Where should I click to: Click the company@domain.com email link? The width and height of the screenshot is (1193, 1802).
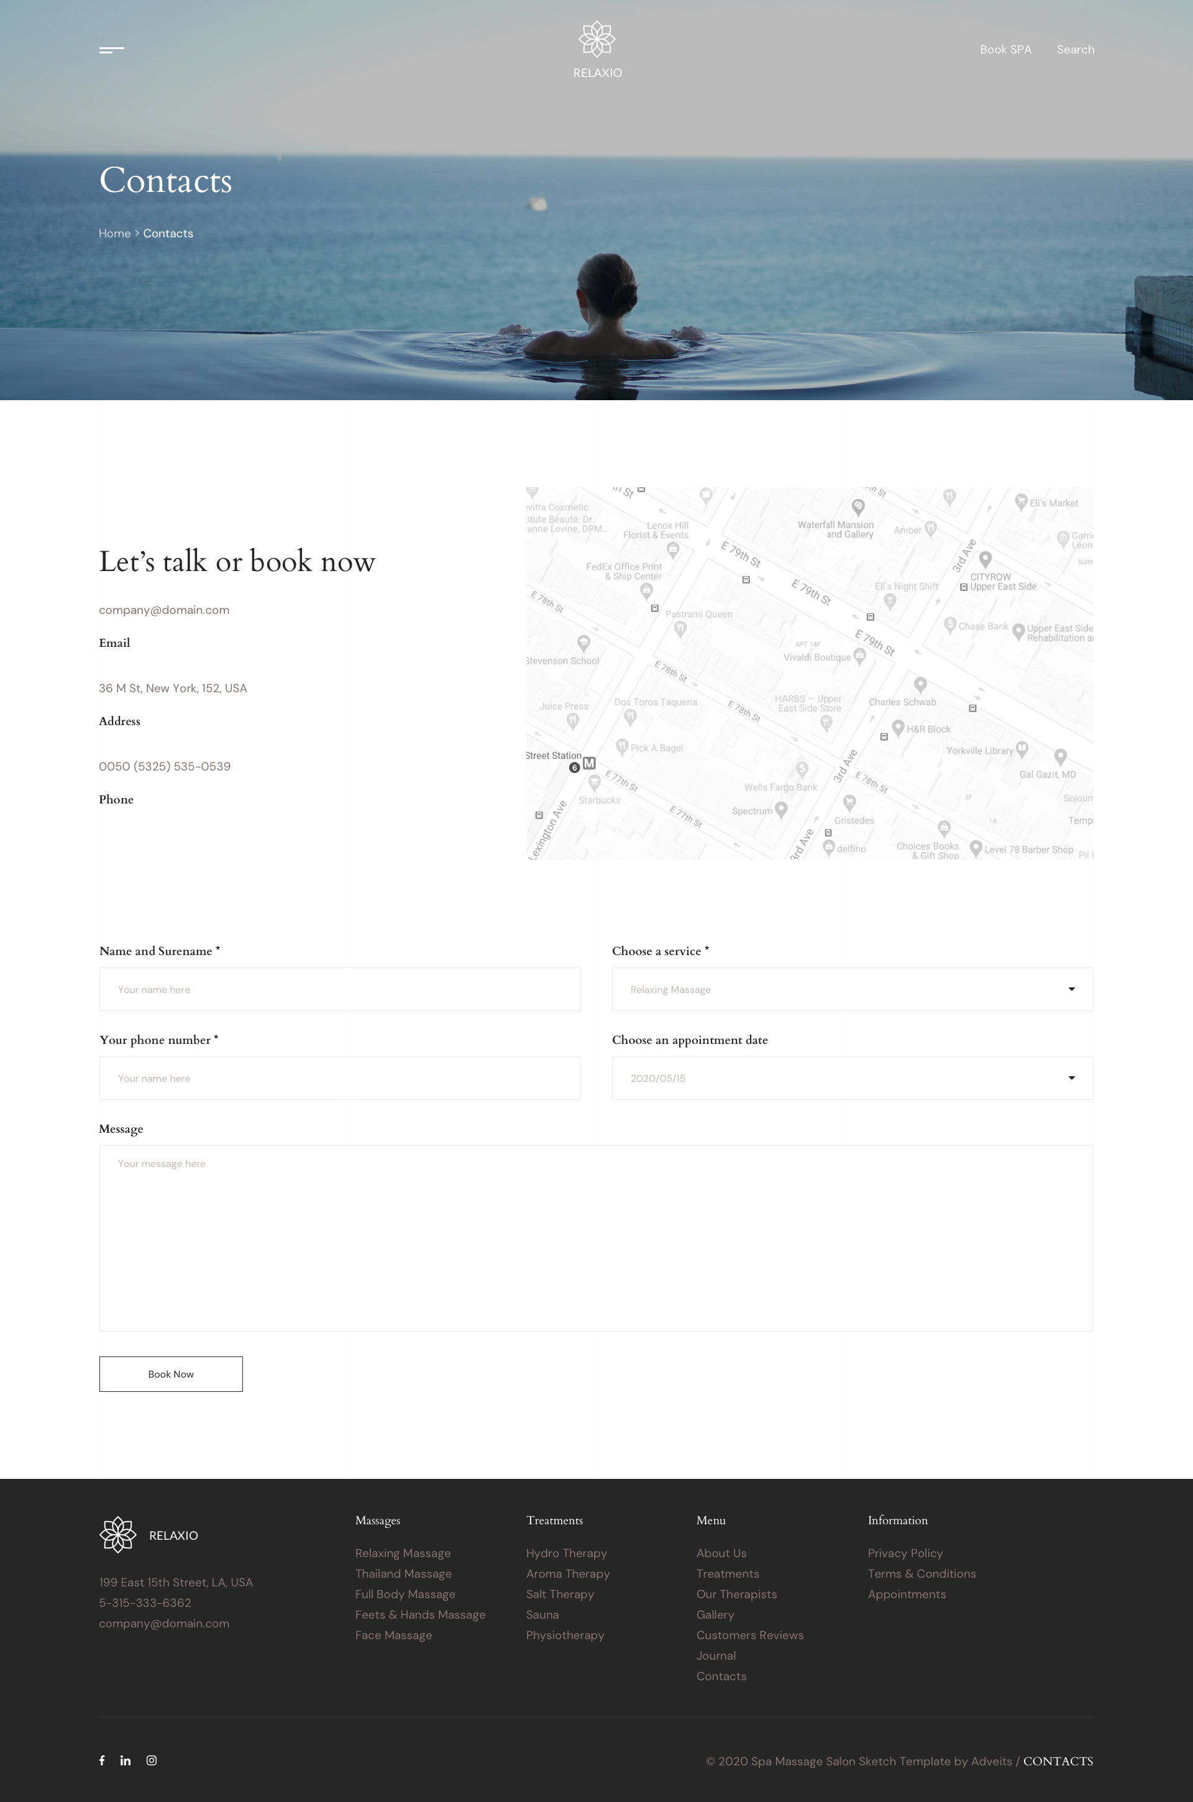[x=164, y=610]
